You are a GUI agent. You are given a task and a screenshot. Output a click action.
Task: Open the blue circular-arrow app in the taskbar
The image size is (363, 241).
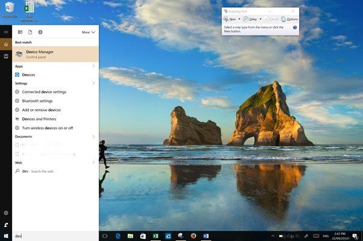[x=168, y=236]
